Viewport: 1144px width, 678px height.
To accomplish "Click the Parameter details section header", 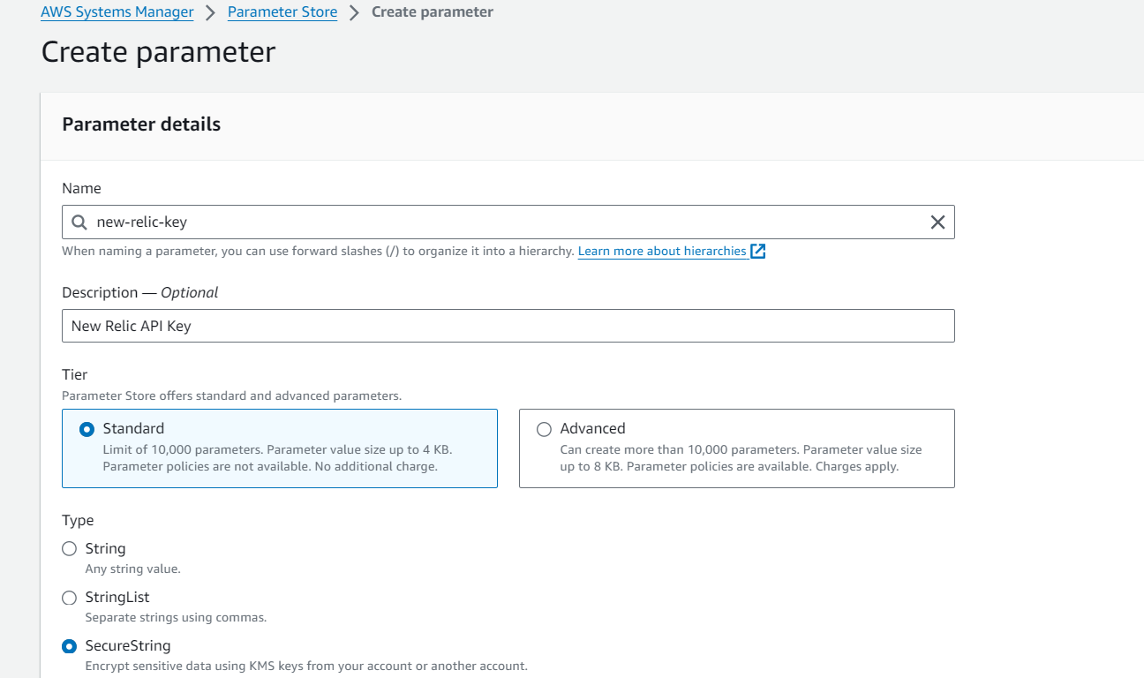I will coord(141,124).
